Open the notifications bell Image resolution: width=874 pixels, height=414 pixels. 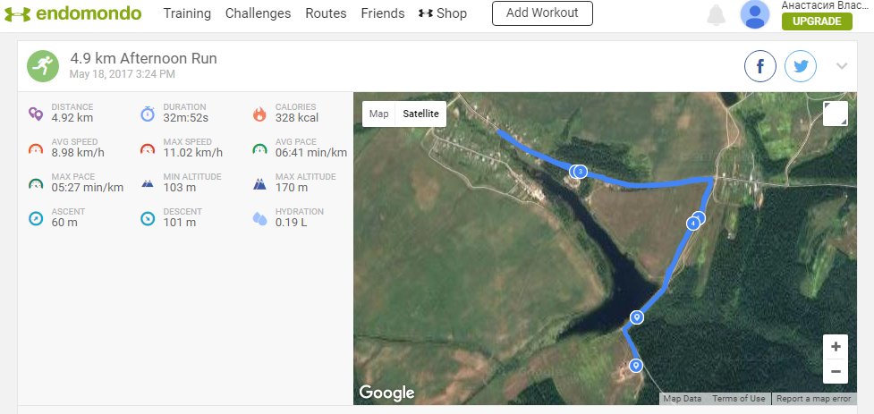click(x=716, y=14)
